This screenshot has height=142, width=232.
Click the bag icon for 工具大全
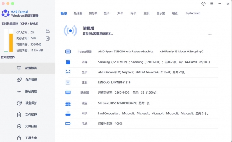(x=19, y=138)
